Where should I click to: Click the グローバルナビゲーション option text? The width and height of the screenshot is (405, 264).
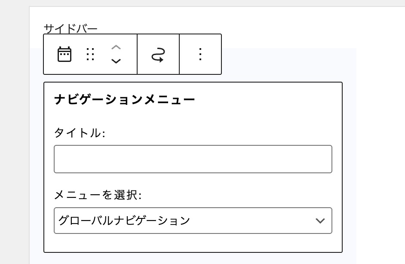coord(124,221)
